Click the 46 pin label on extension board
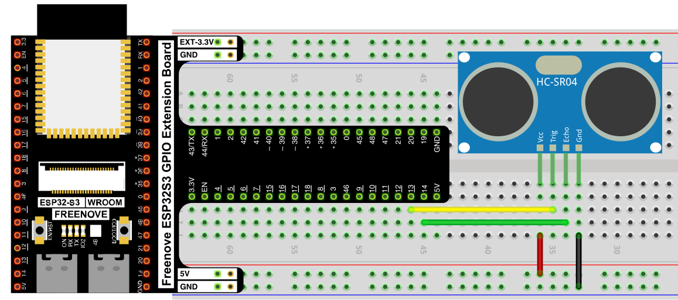Viewport: 678px width, 300px height. [346, 188]
